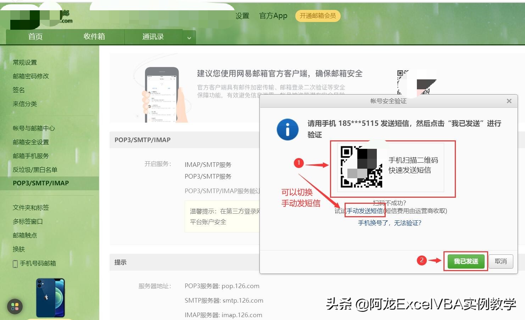Click the 取消 button in the dialog
The height and width of the screenshot is (320, 525).
click(x=501, y=261)
